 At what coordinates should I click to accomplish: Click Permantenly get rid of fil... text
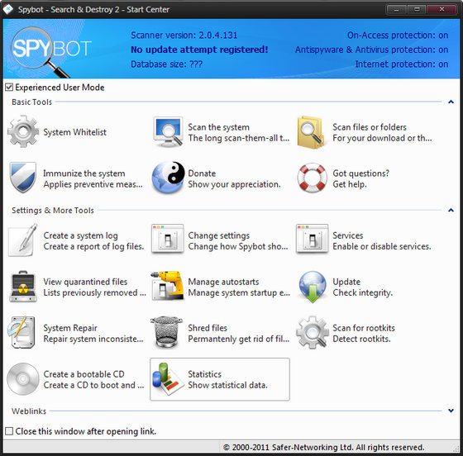coord(239,340)
